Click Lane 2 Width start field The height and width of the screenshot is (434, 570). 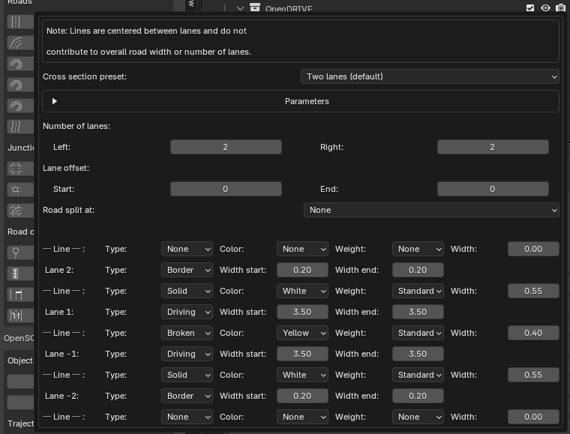pos(302,270)
